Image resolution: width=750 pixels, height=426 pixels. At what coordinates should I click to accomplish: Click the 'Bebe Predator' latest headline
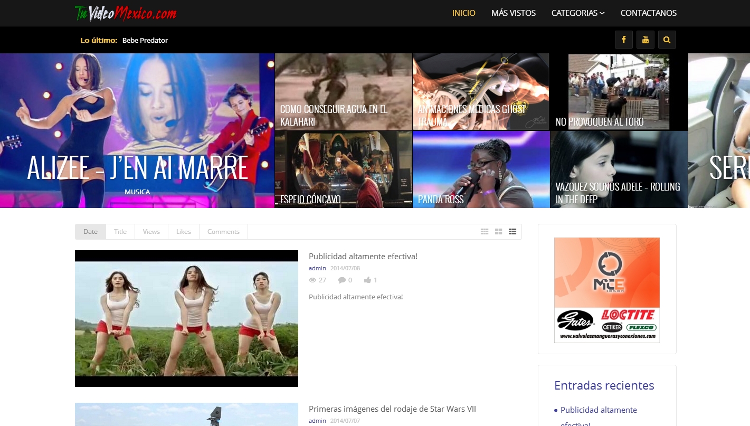point(145,40)
